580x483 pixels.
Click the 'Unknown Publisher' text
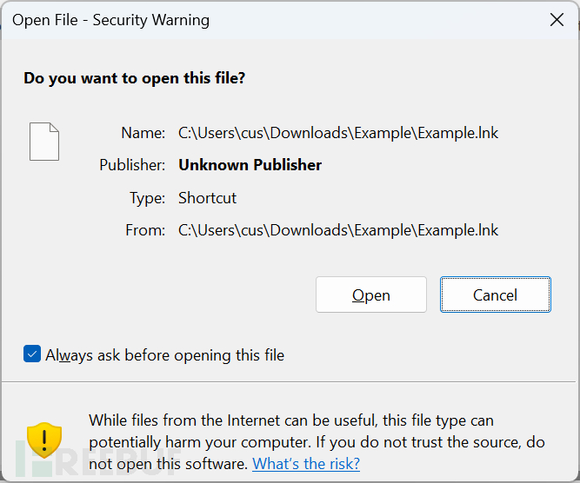(x=250, y=165)
